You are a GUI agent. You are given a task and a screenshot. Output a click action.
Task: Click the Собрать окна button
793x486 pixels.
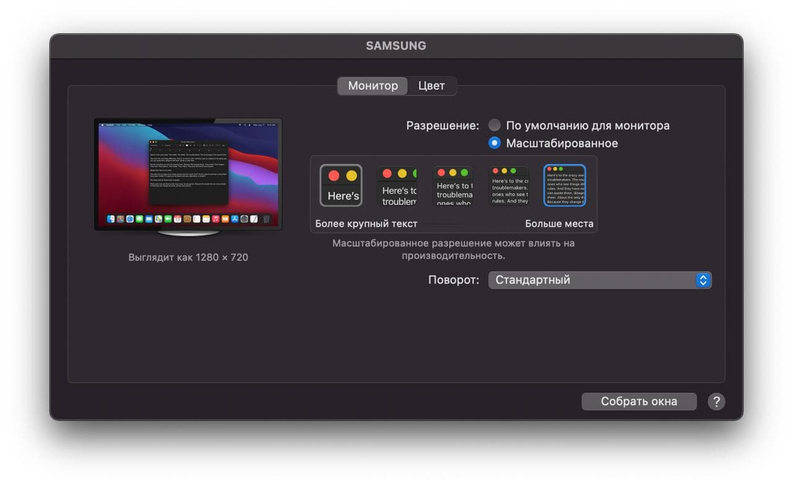pyautogui.click(x=639, y=401)
